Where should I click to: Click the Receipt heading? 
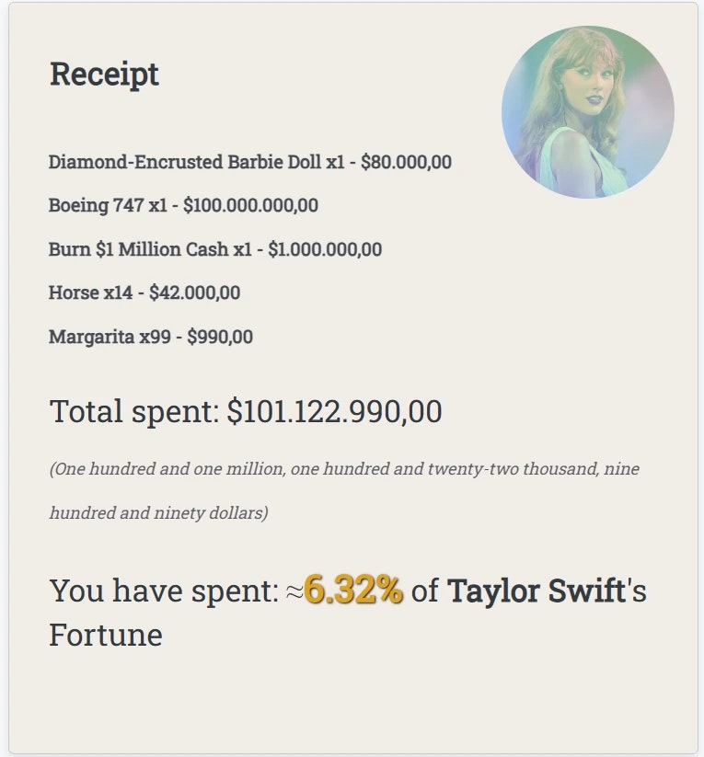click(104, 75)
